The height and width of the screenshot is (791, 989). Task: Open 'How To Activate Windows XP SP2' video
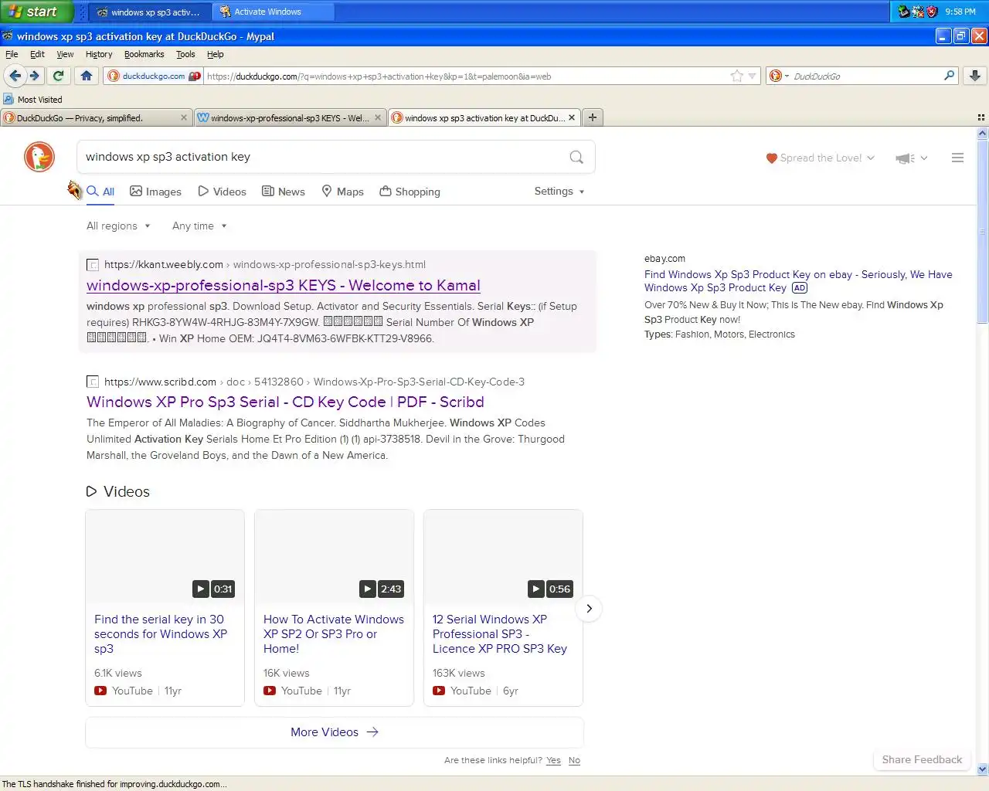[x=334, y=634]
